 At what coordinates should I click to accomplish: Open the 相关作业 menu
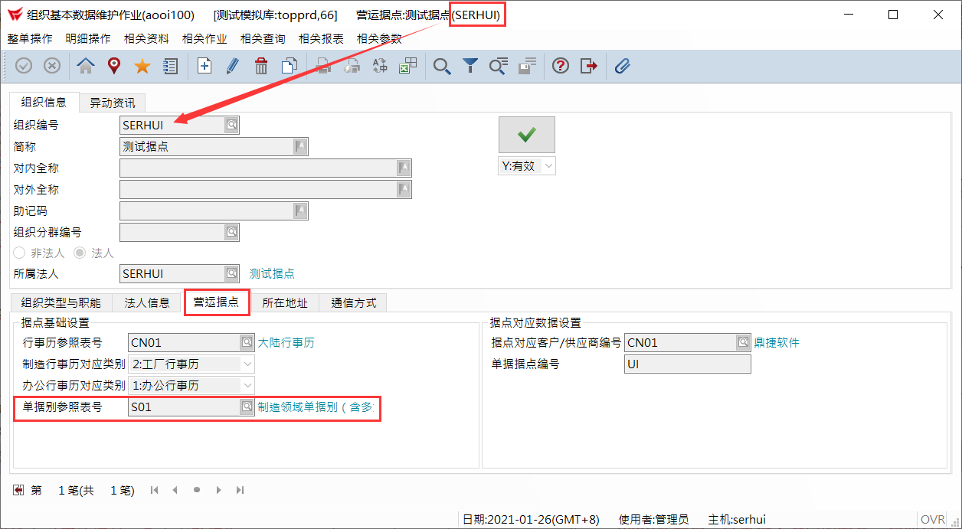tap(205, 38)
